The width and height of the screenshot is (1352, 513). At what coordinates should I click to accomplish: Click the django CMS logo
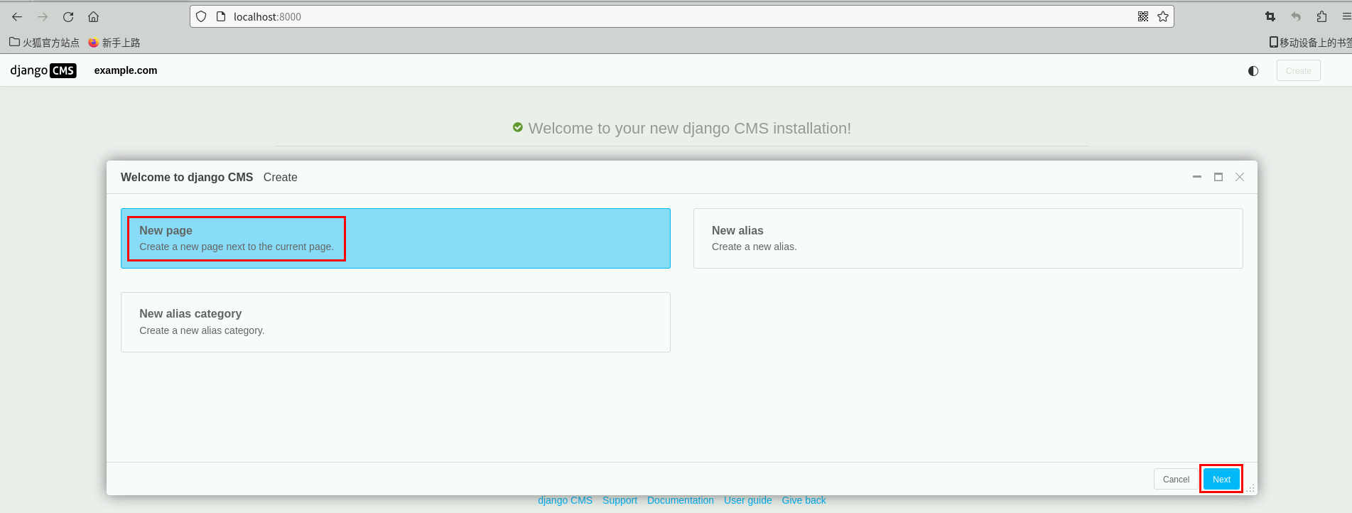point(43,70)
